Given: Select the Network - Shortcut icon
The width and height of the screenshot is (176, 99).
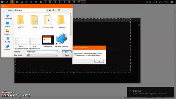Looking at the screenshot, I should click(62, 40).
